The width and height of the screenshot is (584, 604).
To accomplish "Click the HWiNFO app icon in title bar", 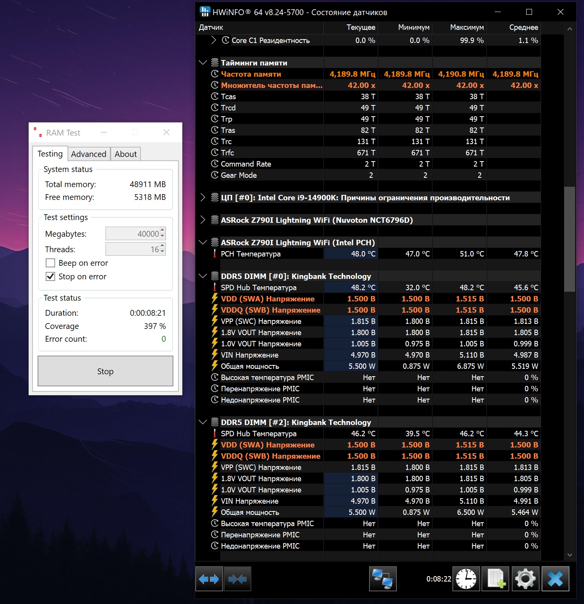I will tap(204, 12).
